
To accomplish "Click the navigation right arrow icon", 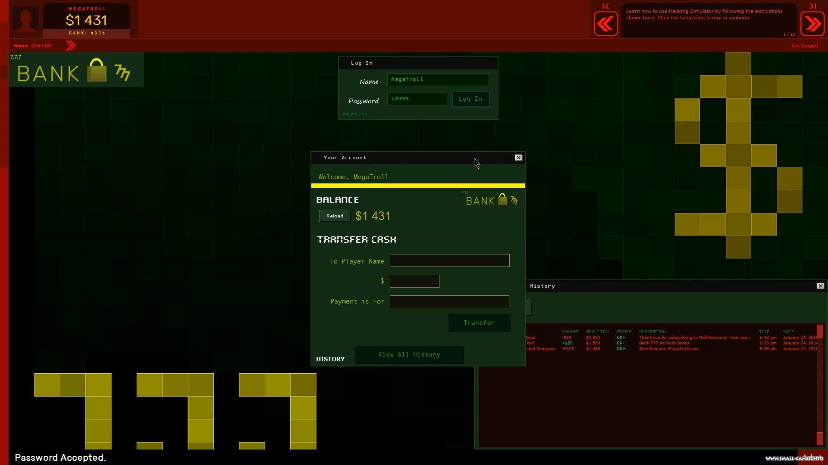I will 812,24.
